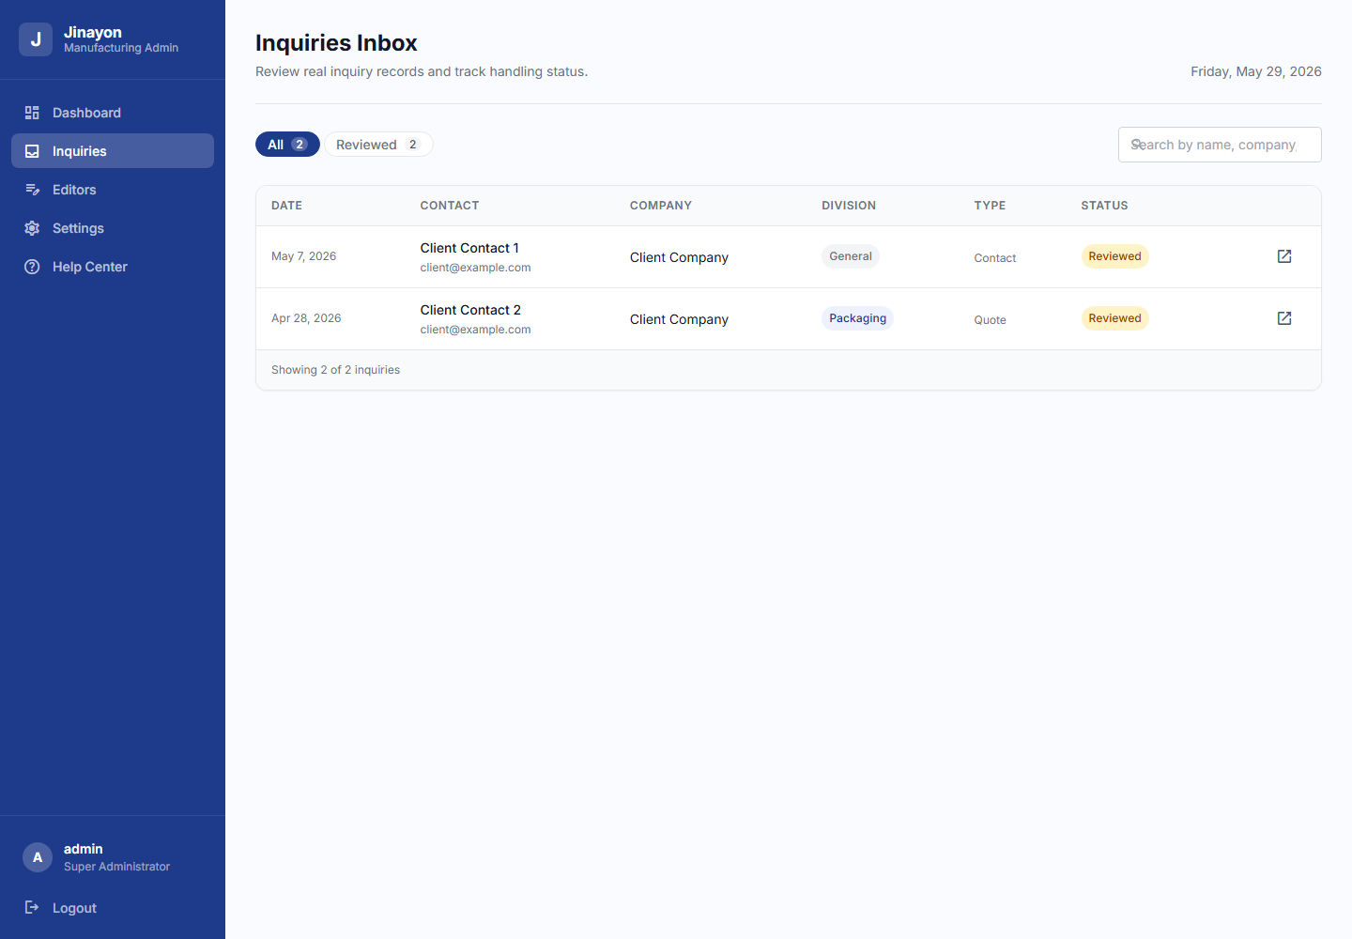Go to the Settings page
The height and width of the screenshot is (939, 1352).
coord(113,228)
